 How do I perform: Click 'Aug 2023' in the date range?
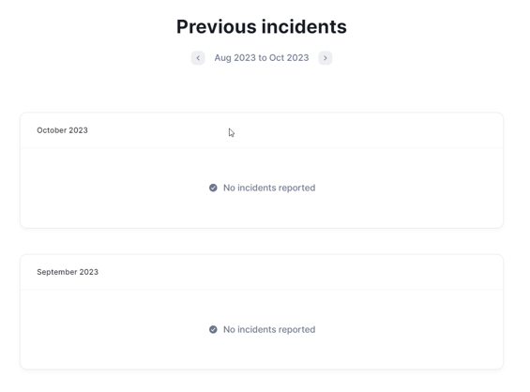235,58
